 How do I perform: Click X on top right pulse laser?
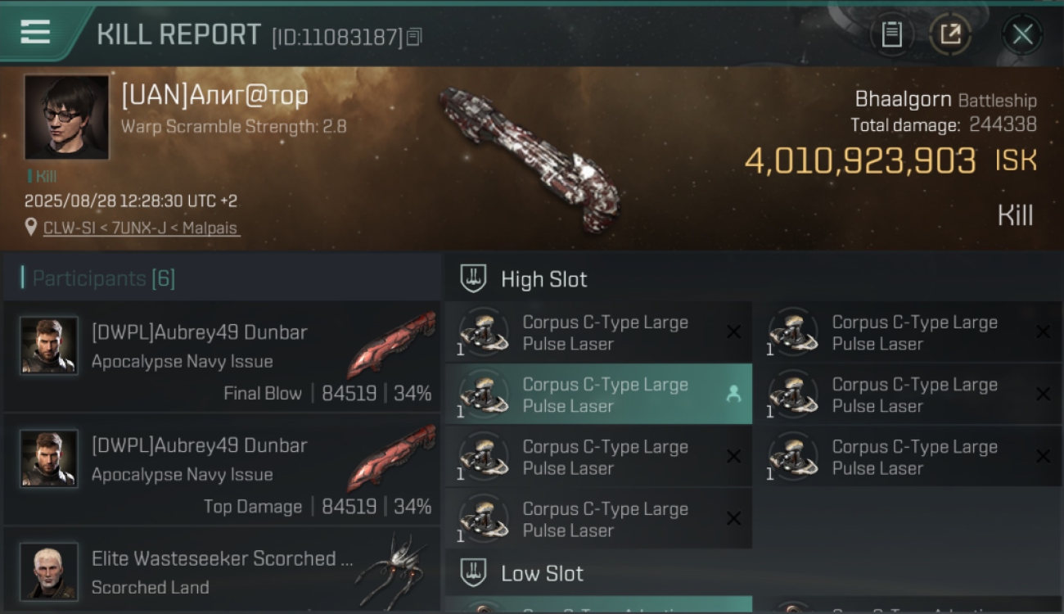pyautogui.click(x=1043, y=332)
